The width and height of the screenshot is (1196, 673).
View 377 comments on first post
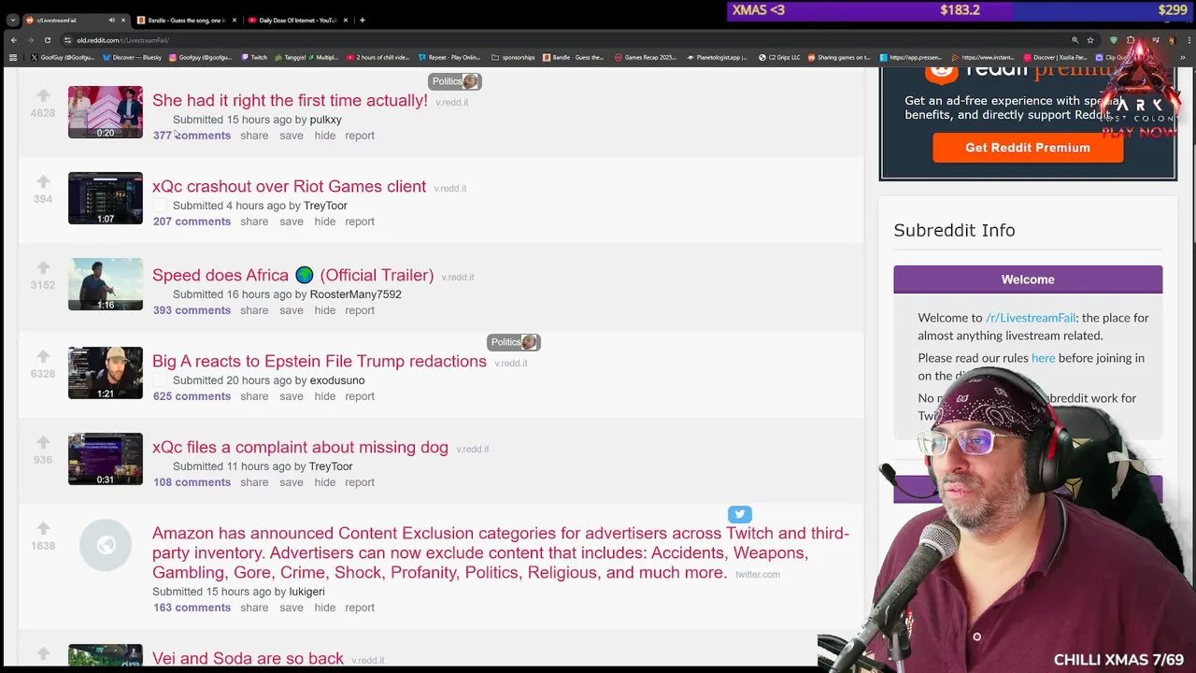[192, 136]
